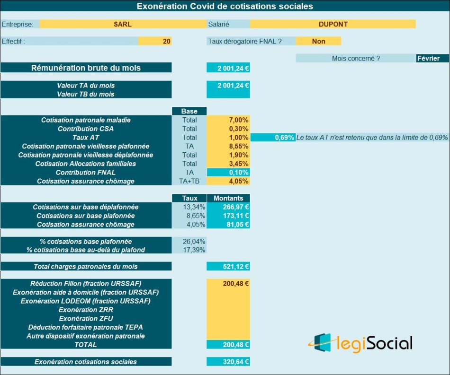Select the Rémunération brute du mois amount
Viewport: 450px width, 375px height.
click(x=228, y=68)
